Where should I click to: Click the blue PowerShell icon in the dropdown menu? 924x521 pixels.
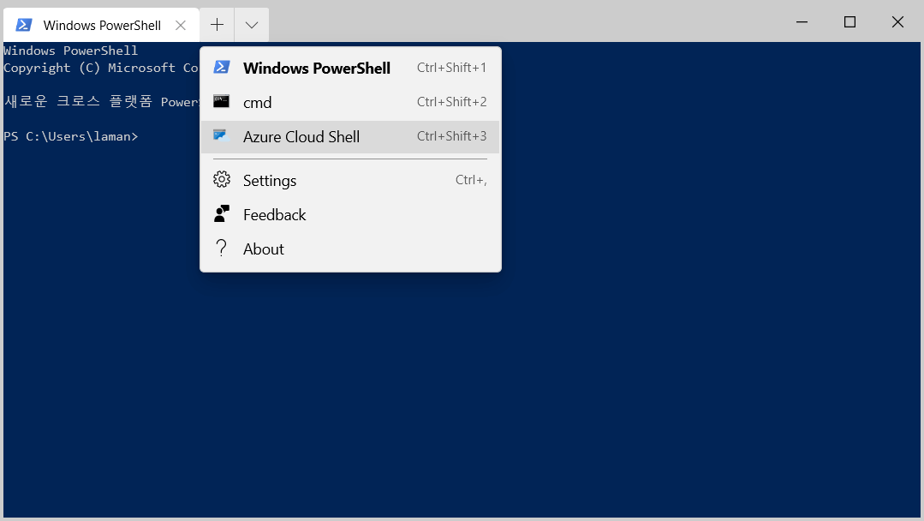(222, 68)
